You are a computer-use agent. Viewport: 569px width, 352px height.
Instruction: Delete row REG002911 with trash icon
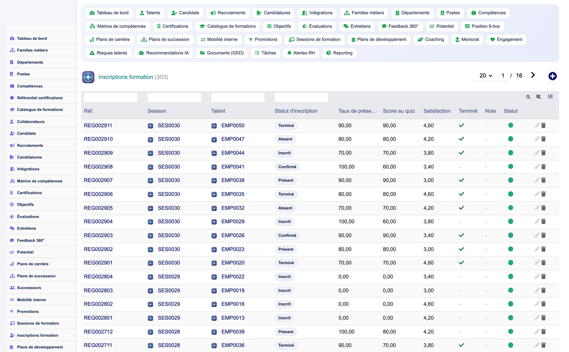543,125
